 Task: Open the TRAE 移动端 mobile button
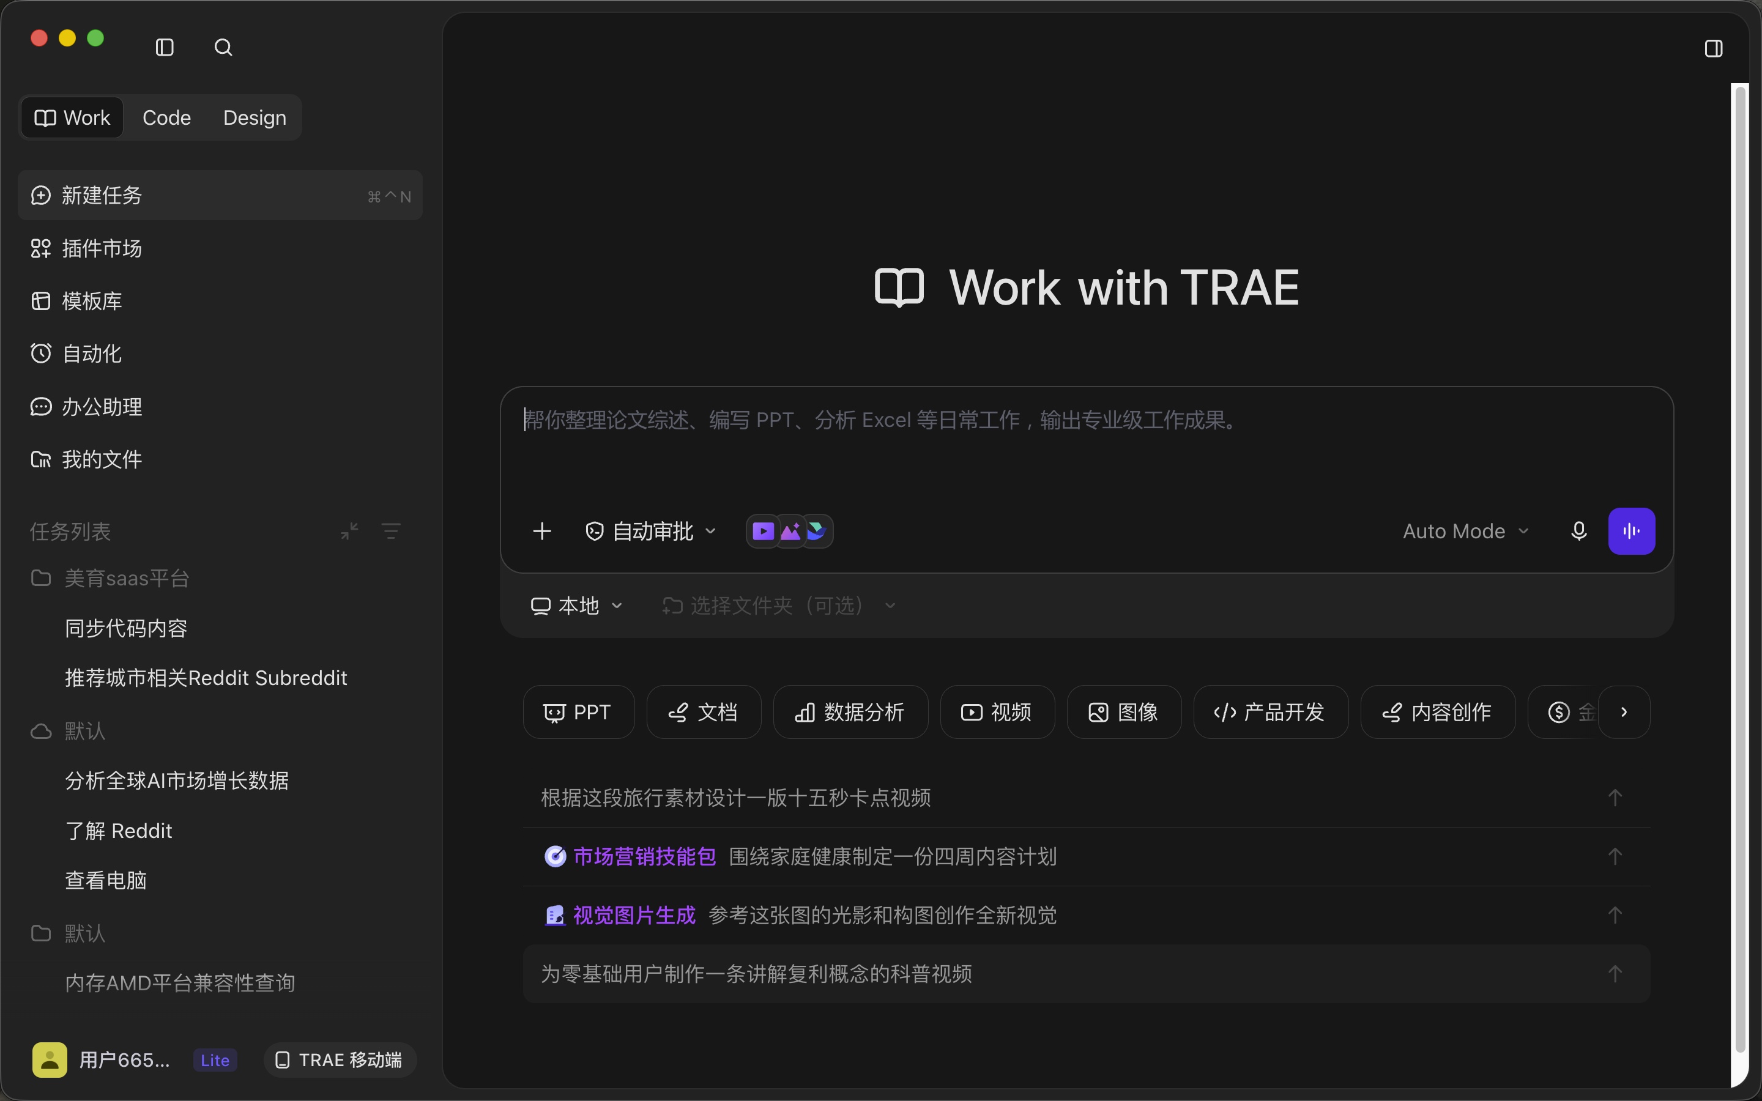point(340,1059)
